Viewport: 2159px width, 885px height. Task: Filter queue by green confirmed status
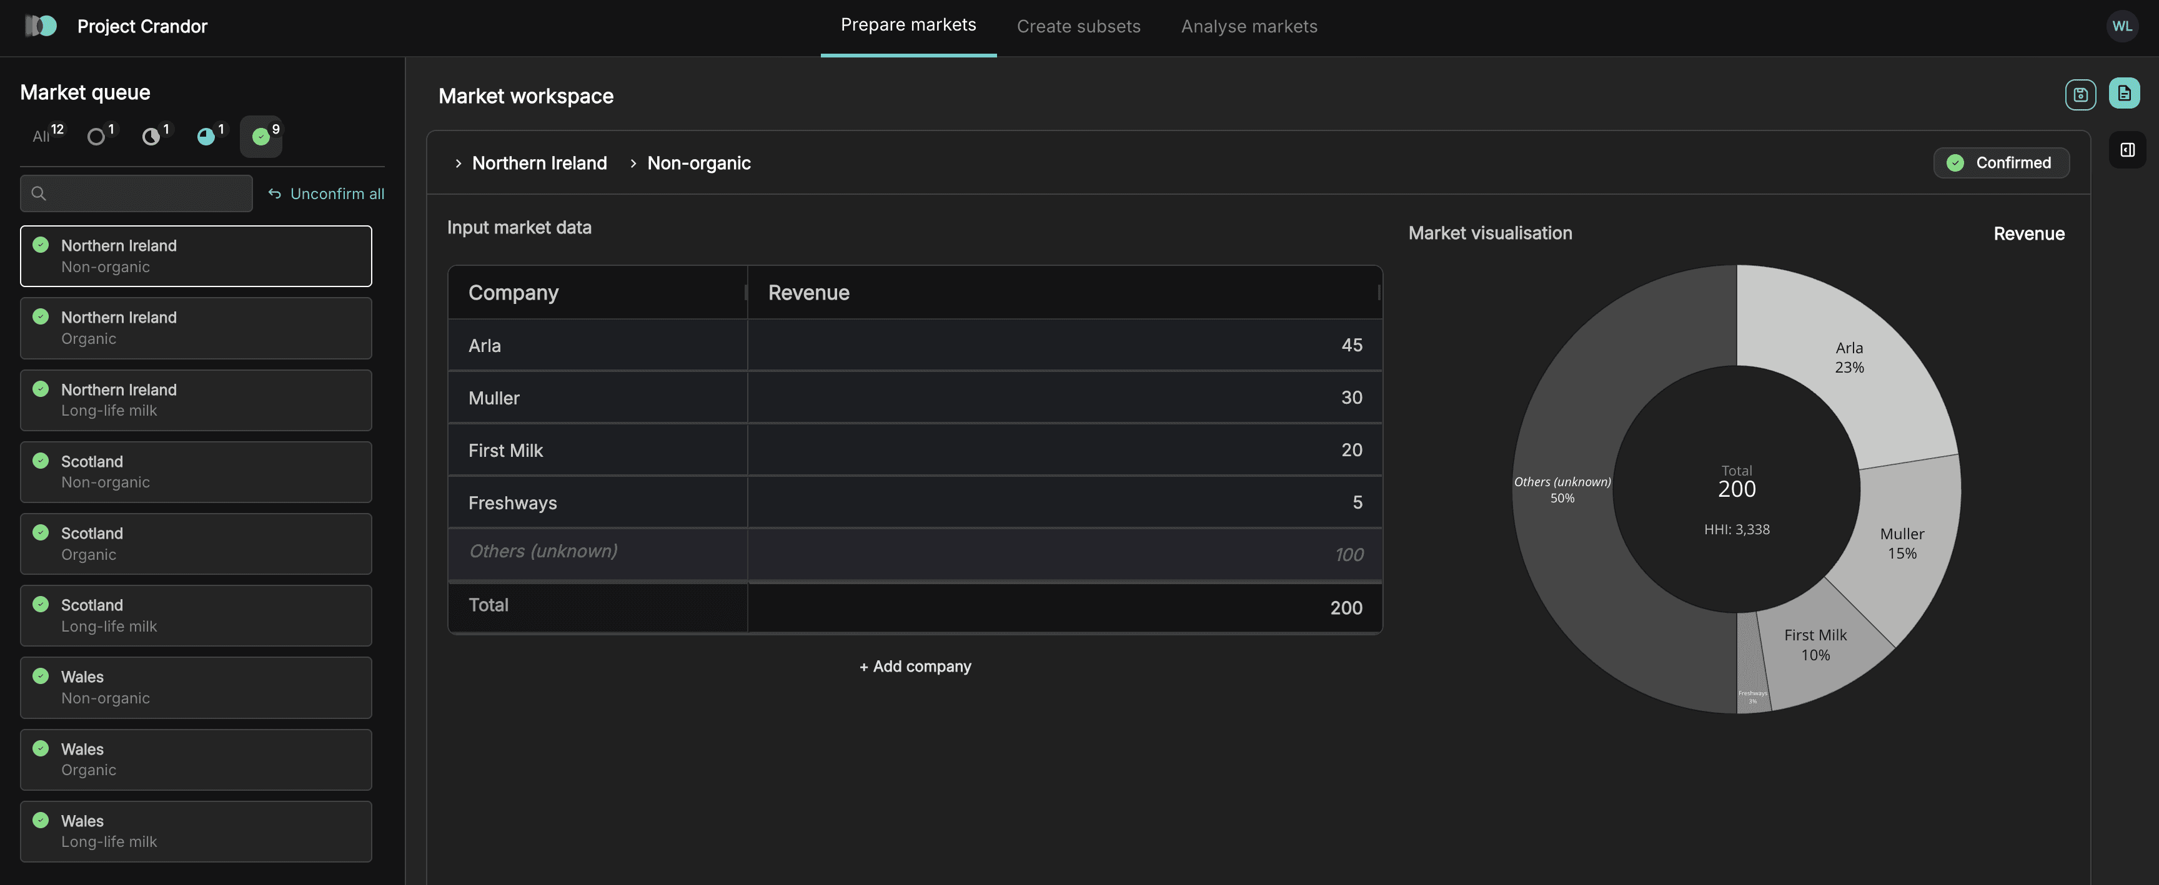[x=262, y=137]
